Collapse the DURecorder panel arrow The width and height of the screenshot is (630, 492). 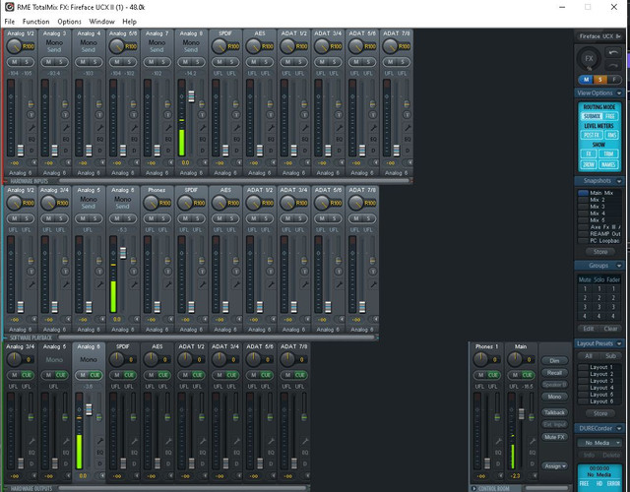tap(619, 429)
